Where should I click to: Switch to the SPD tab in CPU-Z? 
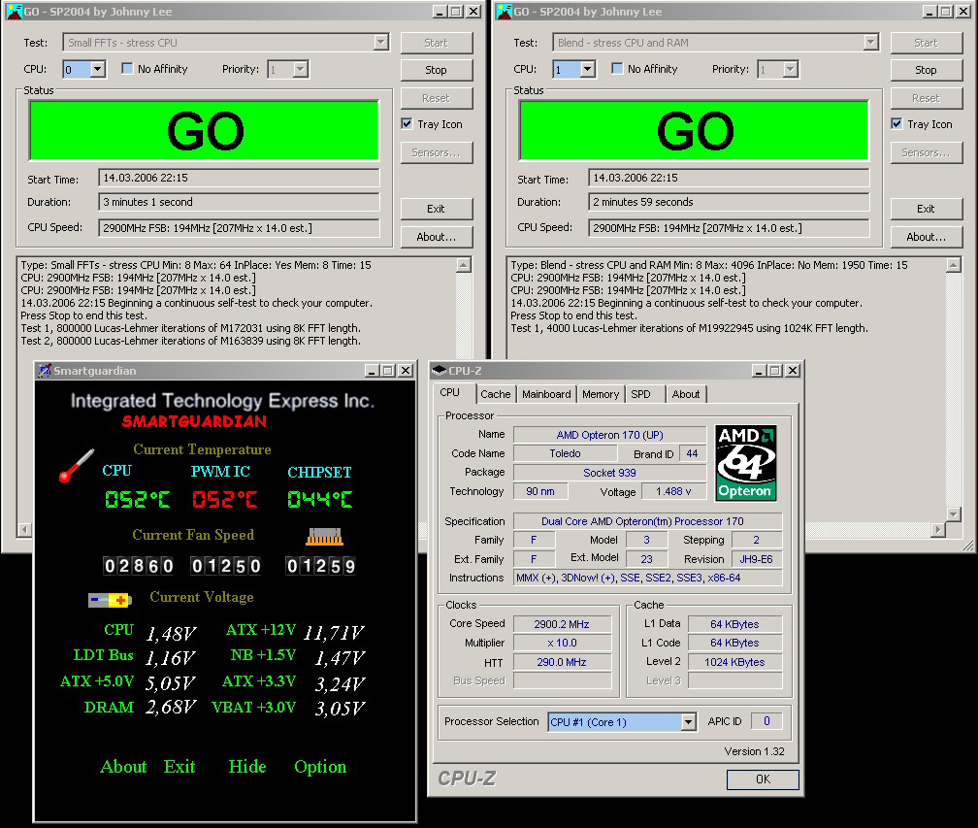click(640, 394)
